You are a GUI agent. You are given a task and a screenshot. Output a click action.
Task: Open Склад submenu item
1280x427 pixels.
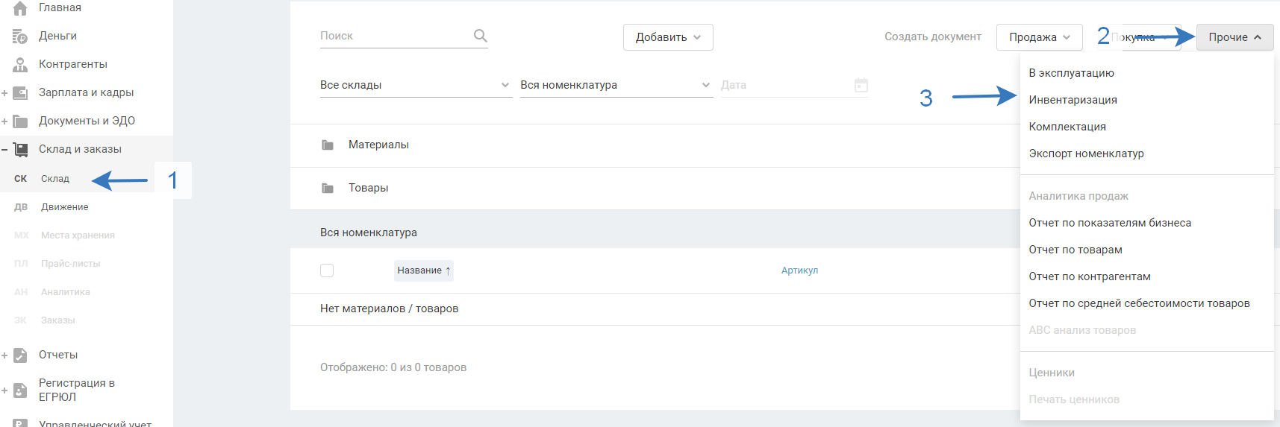[55, 179]
